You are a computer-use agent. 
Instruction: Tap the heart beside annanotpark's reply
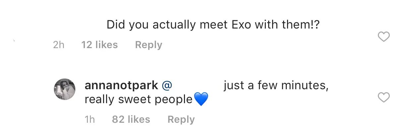[x=384, y=98]
